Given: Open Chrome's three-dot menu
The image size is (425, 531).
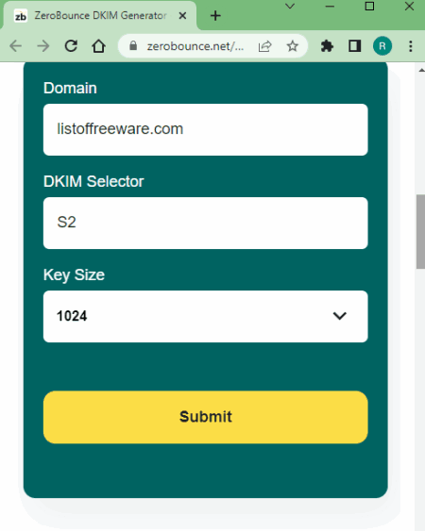Looking at the screenshot, I should pyautogui.click(x=411, y=46).
